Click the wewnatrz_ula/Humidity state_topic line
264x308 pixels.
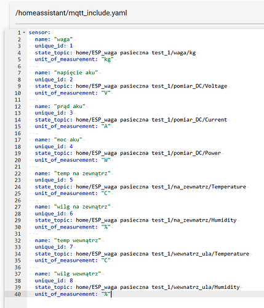(x=137, y=287)
